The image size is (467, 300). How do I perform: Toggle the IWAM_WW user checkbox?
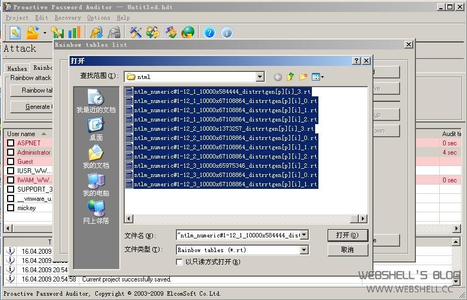tap(10, 180)
